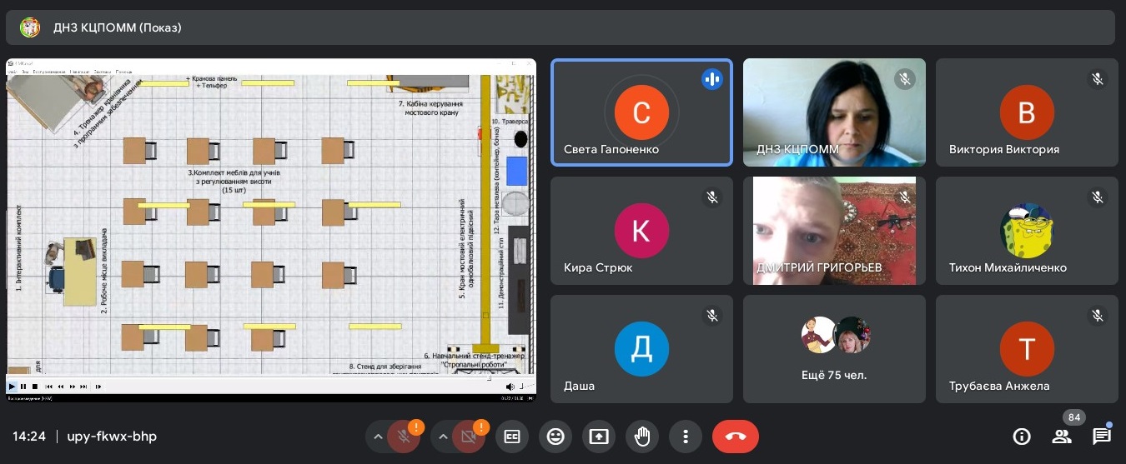Viewport: 1126px width, 464px height.
Task: Click the volume speaker icon in the player
Action: click(510, 387)
